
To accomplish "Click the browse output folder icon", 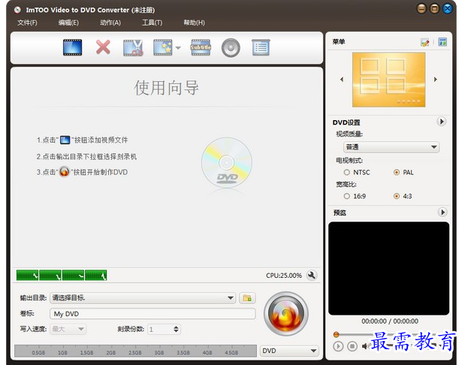I will click(x=247, y=298).
